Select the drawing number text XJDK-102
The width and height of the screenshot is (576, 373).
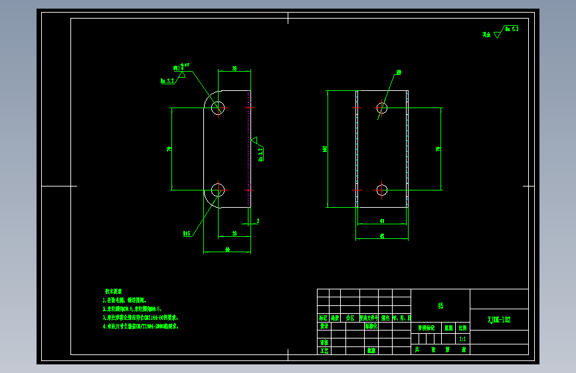coord(499,320)
